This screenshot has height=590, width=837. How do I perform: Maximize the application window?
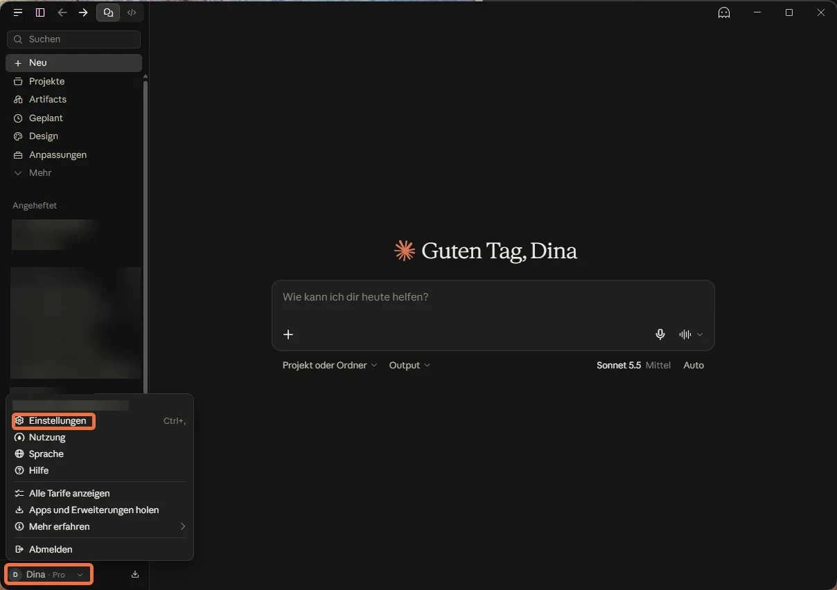click(x=789, y=12)
